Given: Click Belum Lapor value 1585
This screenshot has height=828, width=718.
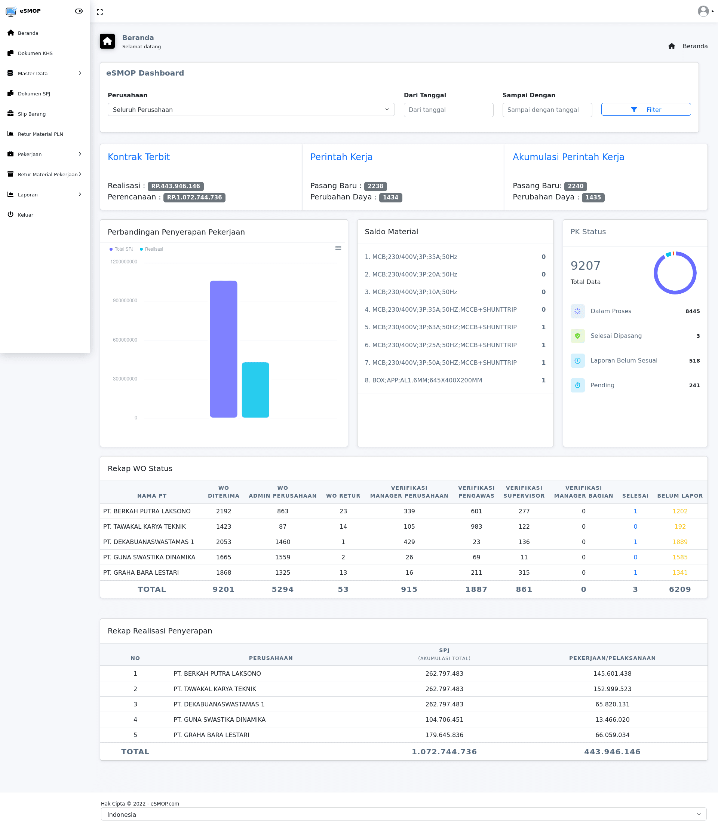Looking at the screenshot, I should coord(679,557).
